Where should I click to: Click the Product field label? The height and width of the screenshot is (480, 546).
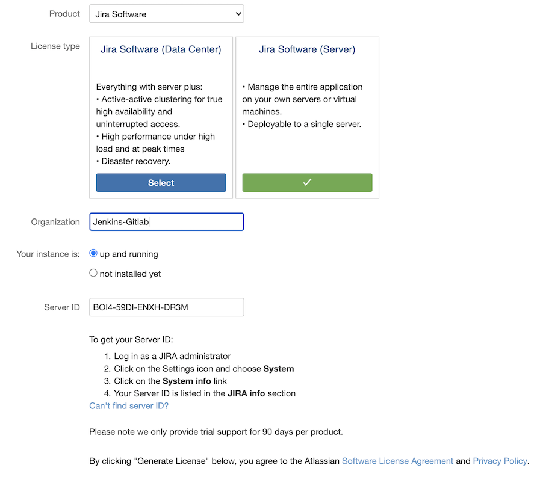[x=64, y=14]
